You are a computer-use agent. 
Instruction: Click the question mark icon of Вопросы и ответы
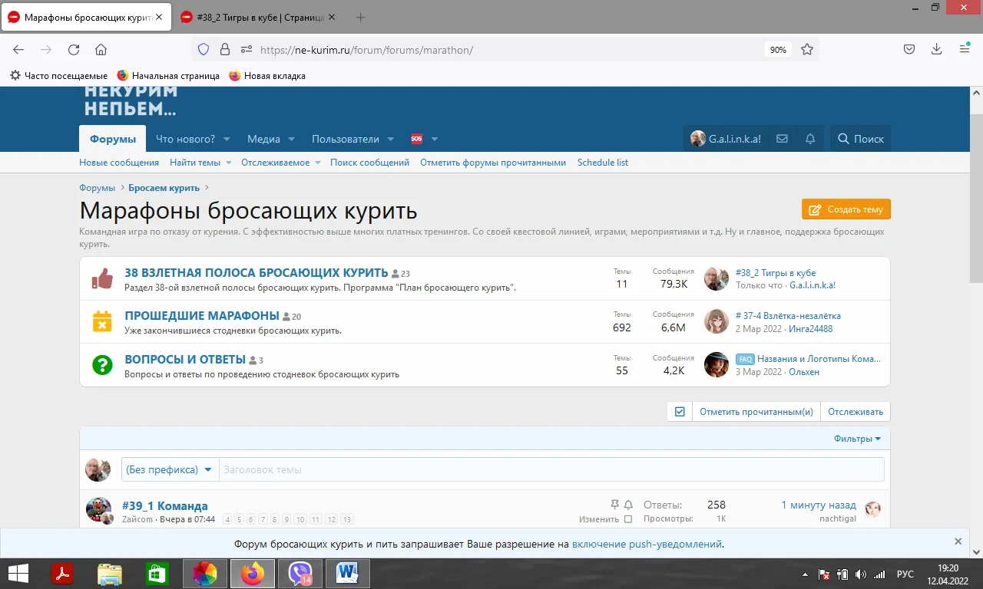tap(101, 365)
